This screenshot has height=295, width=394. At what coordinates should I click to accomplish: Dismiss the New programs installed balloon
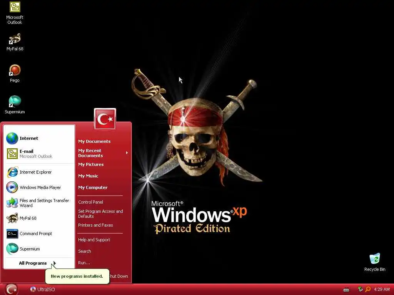(77, 276)
